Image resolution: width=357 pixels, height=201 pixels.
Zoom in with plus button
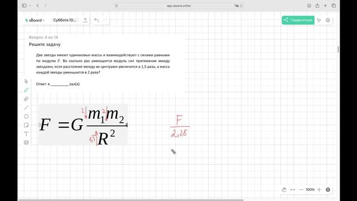point(319,190)
